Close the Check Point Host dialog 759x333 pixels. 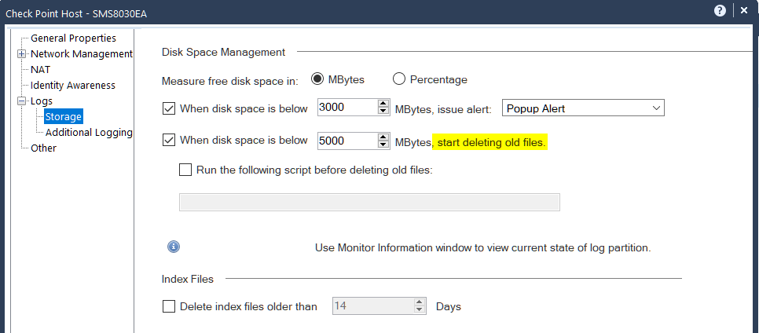(x=744, y=11)
